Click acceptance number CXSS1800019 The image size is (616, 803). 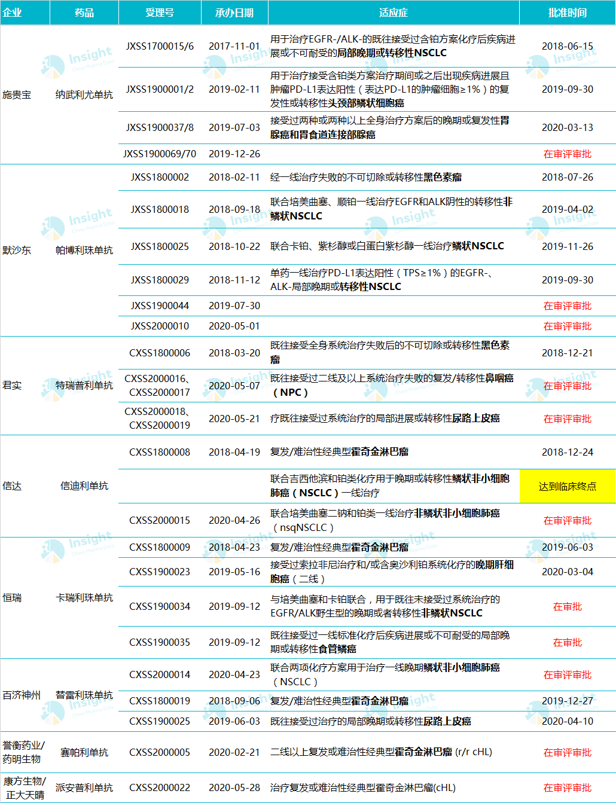pyautogui.click(x=160, y=701)
